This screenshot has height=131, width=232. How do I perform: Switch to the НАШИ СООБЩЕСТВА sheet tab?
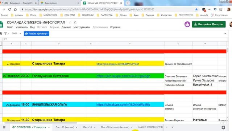tap(150, 127)
